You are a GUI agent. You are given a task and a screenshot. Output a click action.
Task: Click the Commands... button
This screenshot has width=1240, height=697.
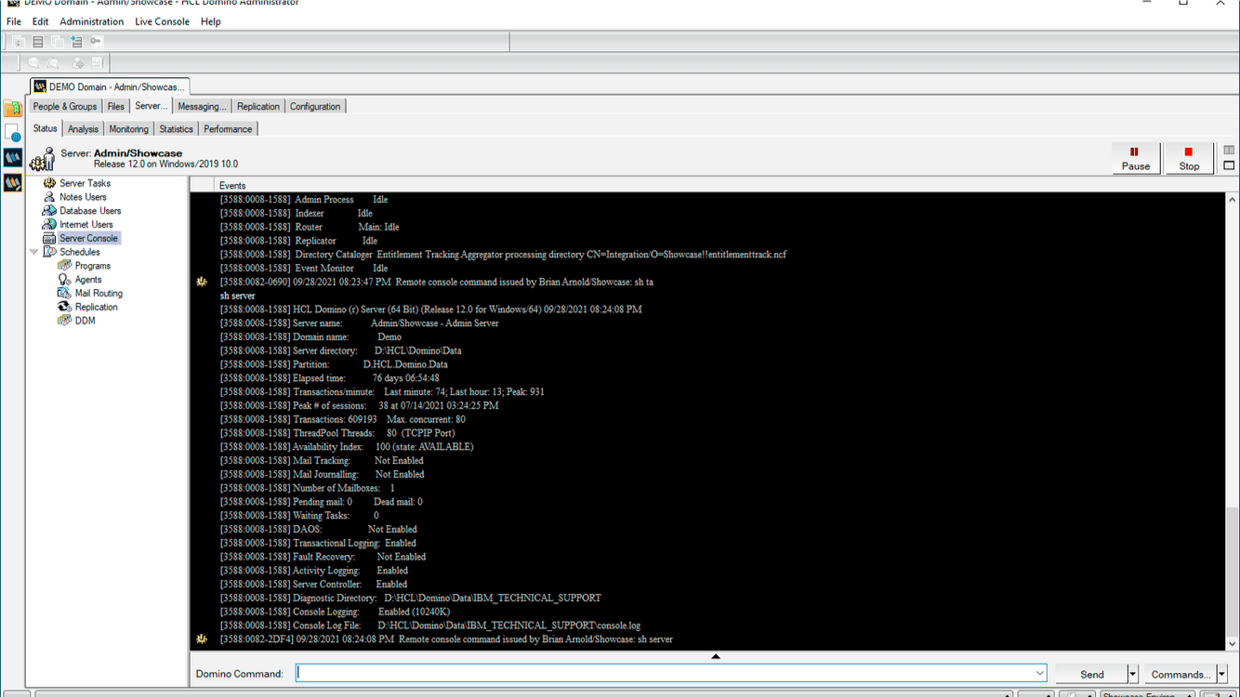1180,675
